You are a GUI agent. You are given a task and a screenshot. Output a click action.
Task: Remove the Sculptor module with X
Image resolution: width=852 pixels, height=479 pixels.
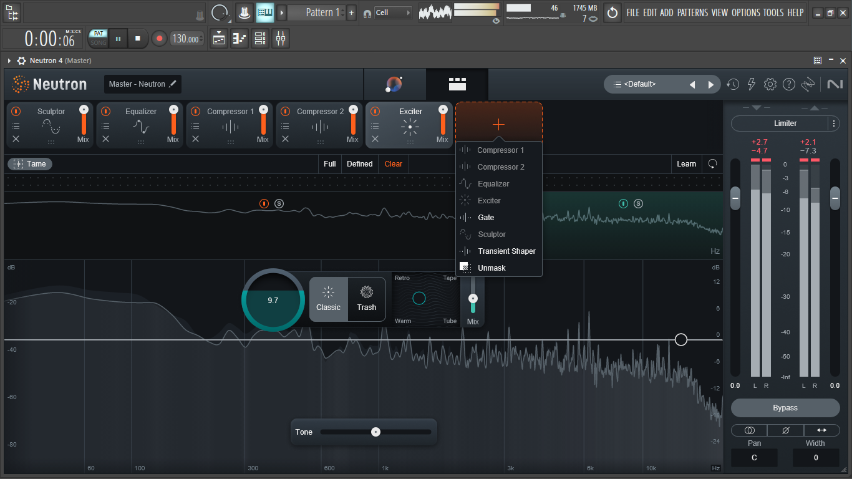[16, 139]
